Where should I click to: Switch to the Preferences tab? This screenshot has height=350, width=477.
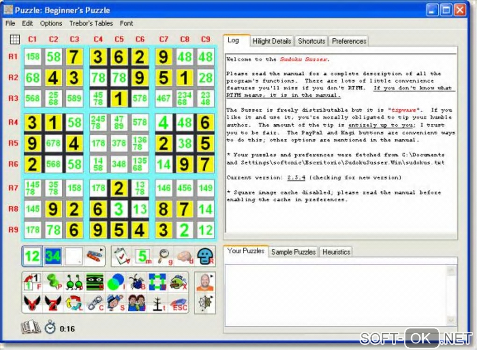pyautogui.click(x=349, y=41)
